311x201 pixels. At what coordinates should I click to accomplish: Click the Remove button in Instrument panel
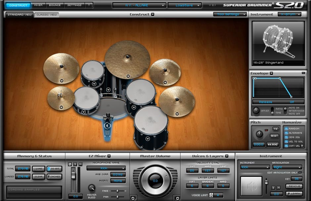(294, 186)
